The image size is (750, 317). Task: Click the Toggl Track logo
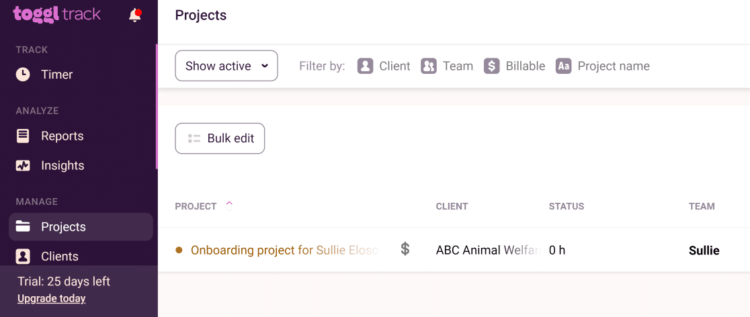(x=57, y=14)
